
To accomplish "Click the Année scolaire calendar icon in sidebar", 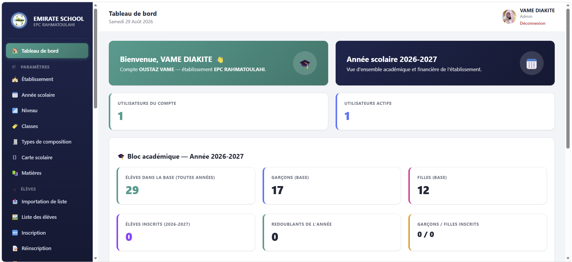I will [15, 95].
